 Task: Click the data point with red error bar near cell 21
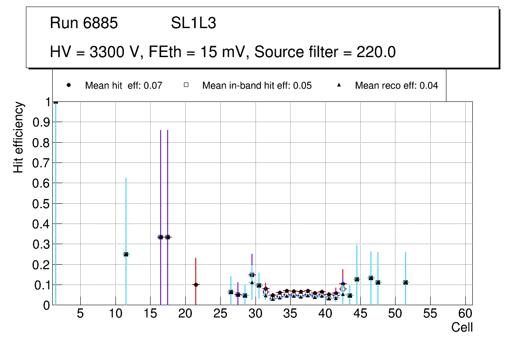point(196,285)
